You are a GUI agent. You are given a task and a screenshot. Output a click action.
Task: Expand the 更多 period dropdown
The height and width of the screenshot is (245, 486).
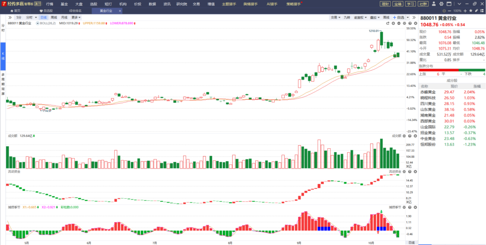click(x=76, y=17)
